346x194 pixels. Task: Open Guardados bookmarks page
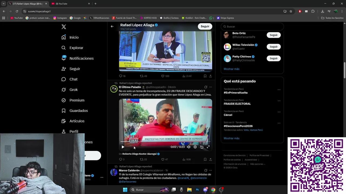[x=75, y=110]
